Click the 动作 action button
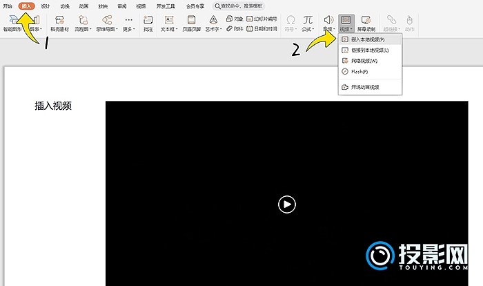Viewport: 483px width, 286px height. (x=409, y=23)
